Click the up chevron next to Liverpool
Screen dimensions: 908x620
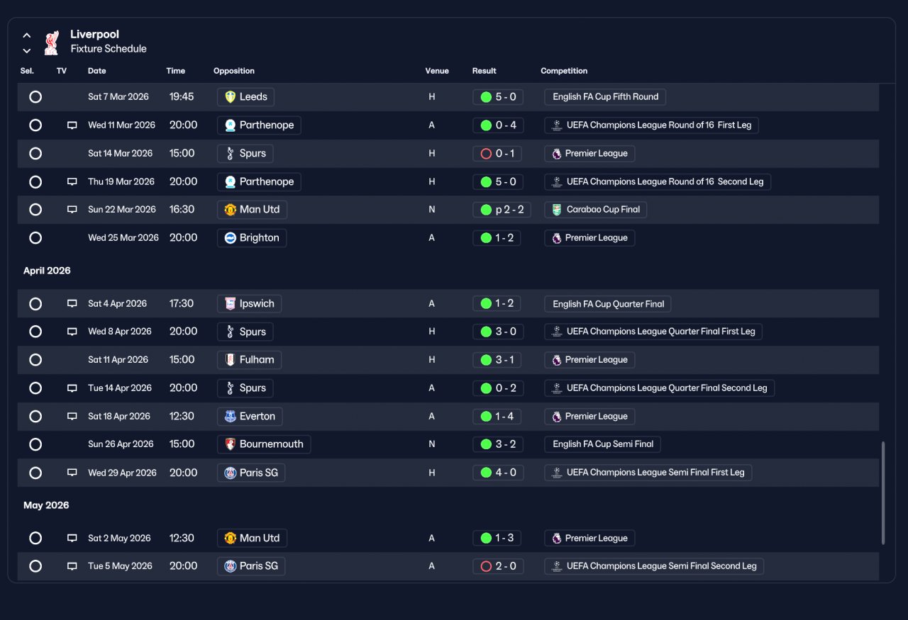27,35
